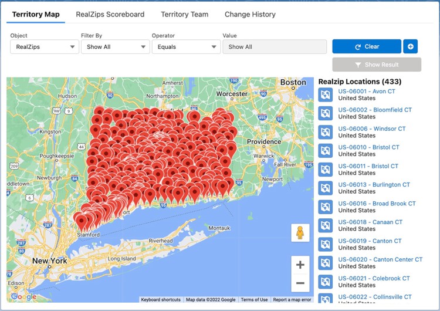Click the plus icon beside Clear button
Viewport: 440px width, 311px height.
pos(411,46)
